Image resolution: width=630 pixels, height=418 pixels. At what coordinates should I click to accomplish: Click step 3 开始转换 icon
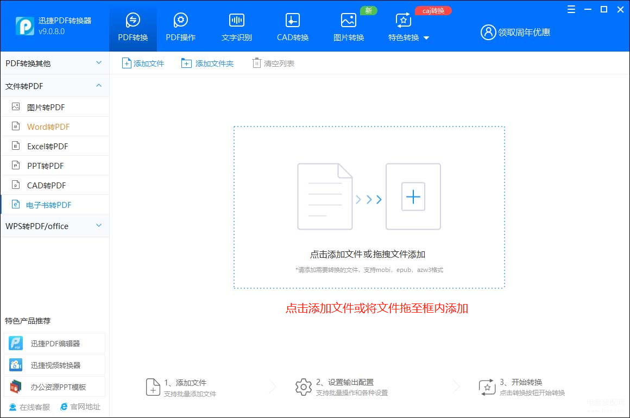(487, 387)
